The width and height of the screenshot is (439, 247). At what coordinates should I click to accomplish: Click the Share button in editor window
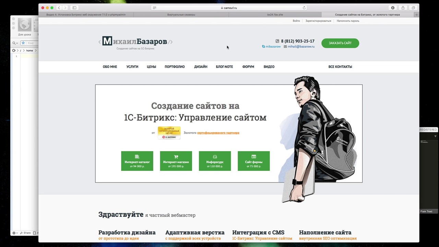click(x=25, y=233)
